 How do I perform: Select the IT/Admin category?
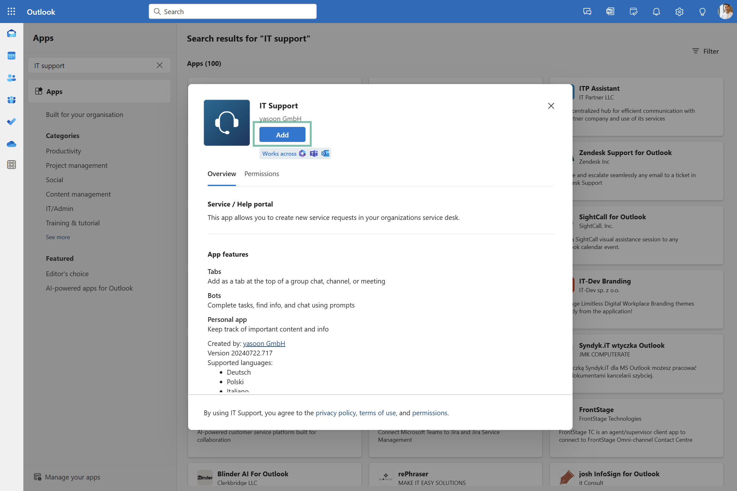(59, 209)
